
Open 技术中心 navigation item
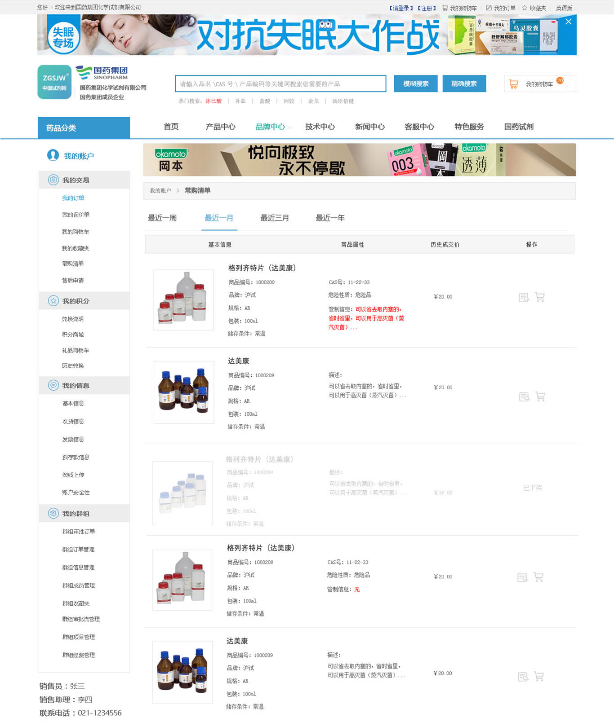tap(320, 127)
